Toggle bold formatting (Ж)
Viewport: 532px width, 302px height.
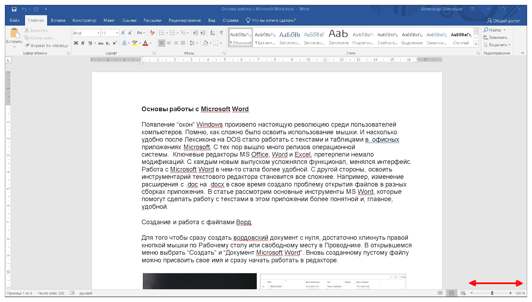coord(76,43)
